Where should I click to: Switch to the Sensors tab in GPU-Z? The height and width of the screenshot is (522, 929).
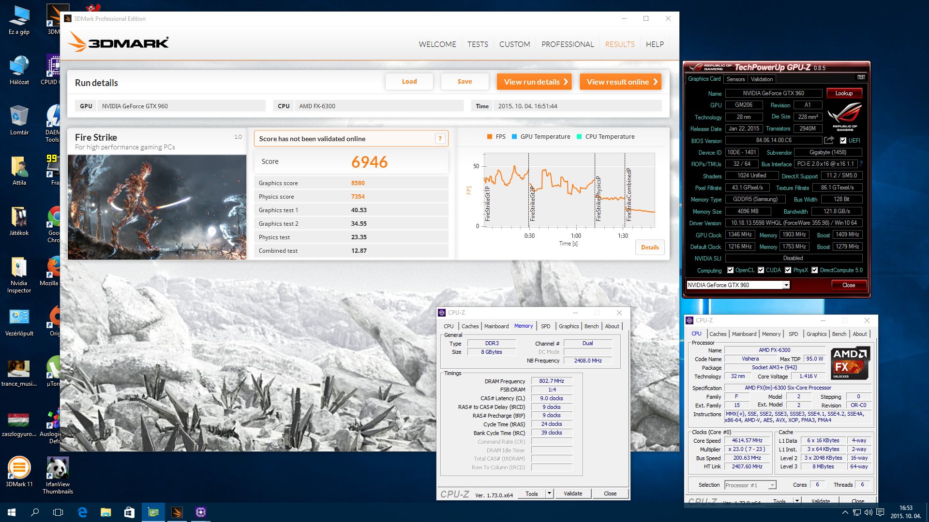[x=735, y=79]
